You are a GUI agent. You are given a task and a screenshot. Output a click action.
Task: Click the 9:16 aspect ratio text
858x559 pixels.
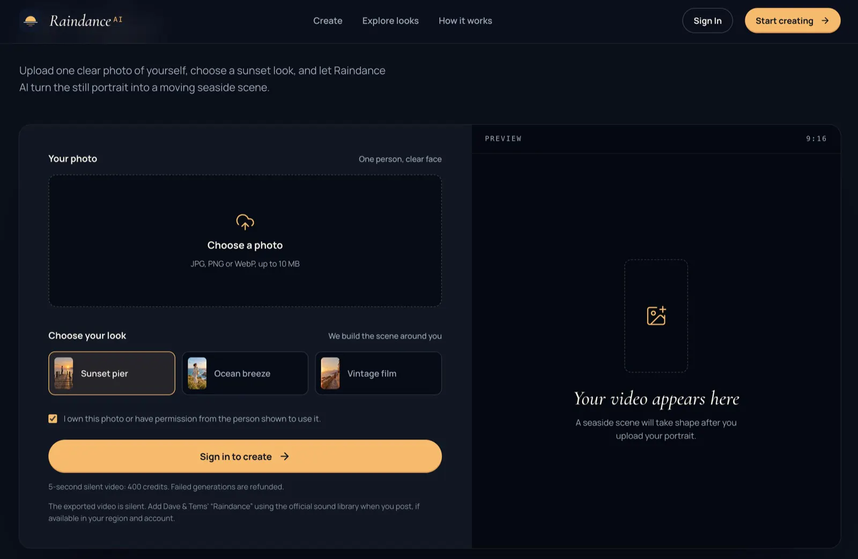[x=816, y=138]
